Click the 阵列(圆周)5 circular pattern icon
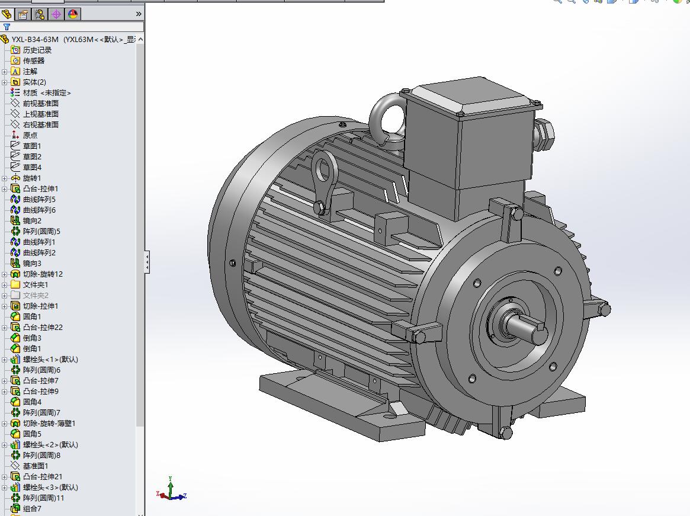Image resolution: width=690 pixels, height=516 pixels. tap(15, 231)
